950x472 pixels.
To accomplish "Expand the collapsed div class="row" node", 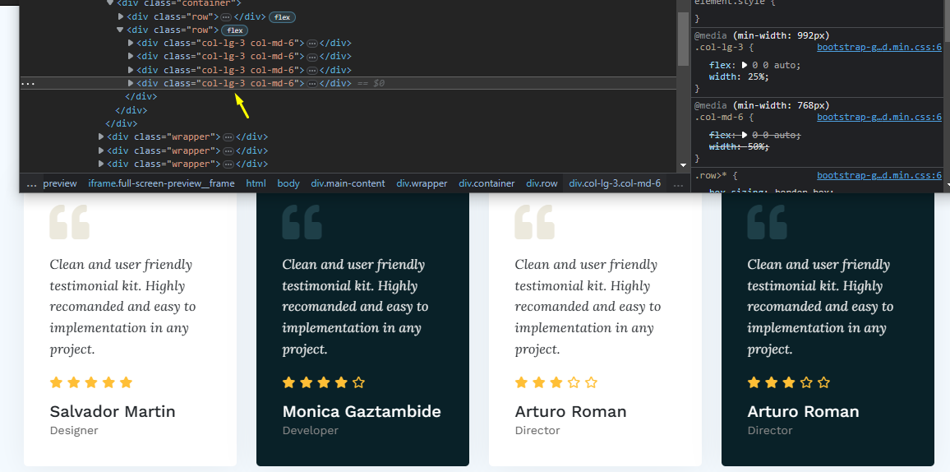I will (x=121, y=16).
